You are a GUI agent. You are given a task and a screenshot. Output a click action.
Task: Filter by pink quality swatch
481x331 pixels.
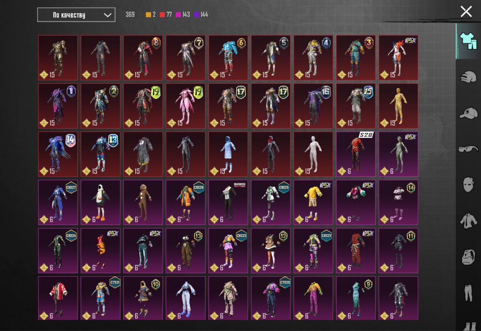tap(178, 15)
